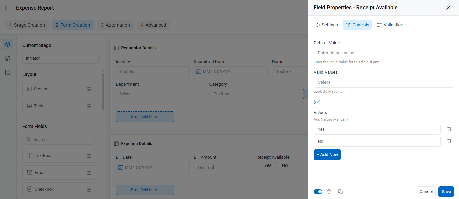
Task: Click the duplicate field icon in footer
Action: 340,192
